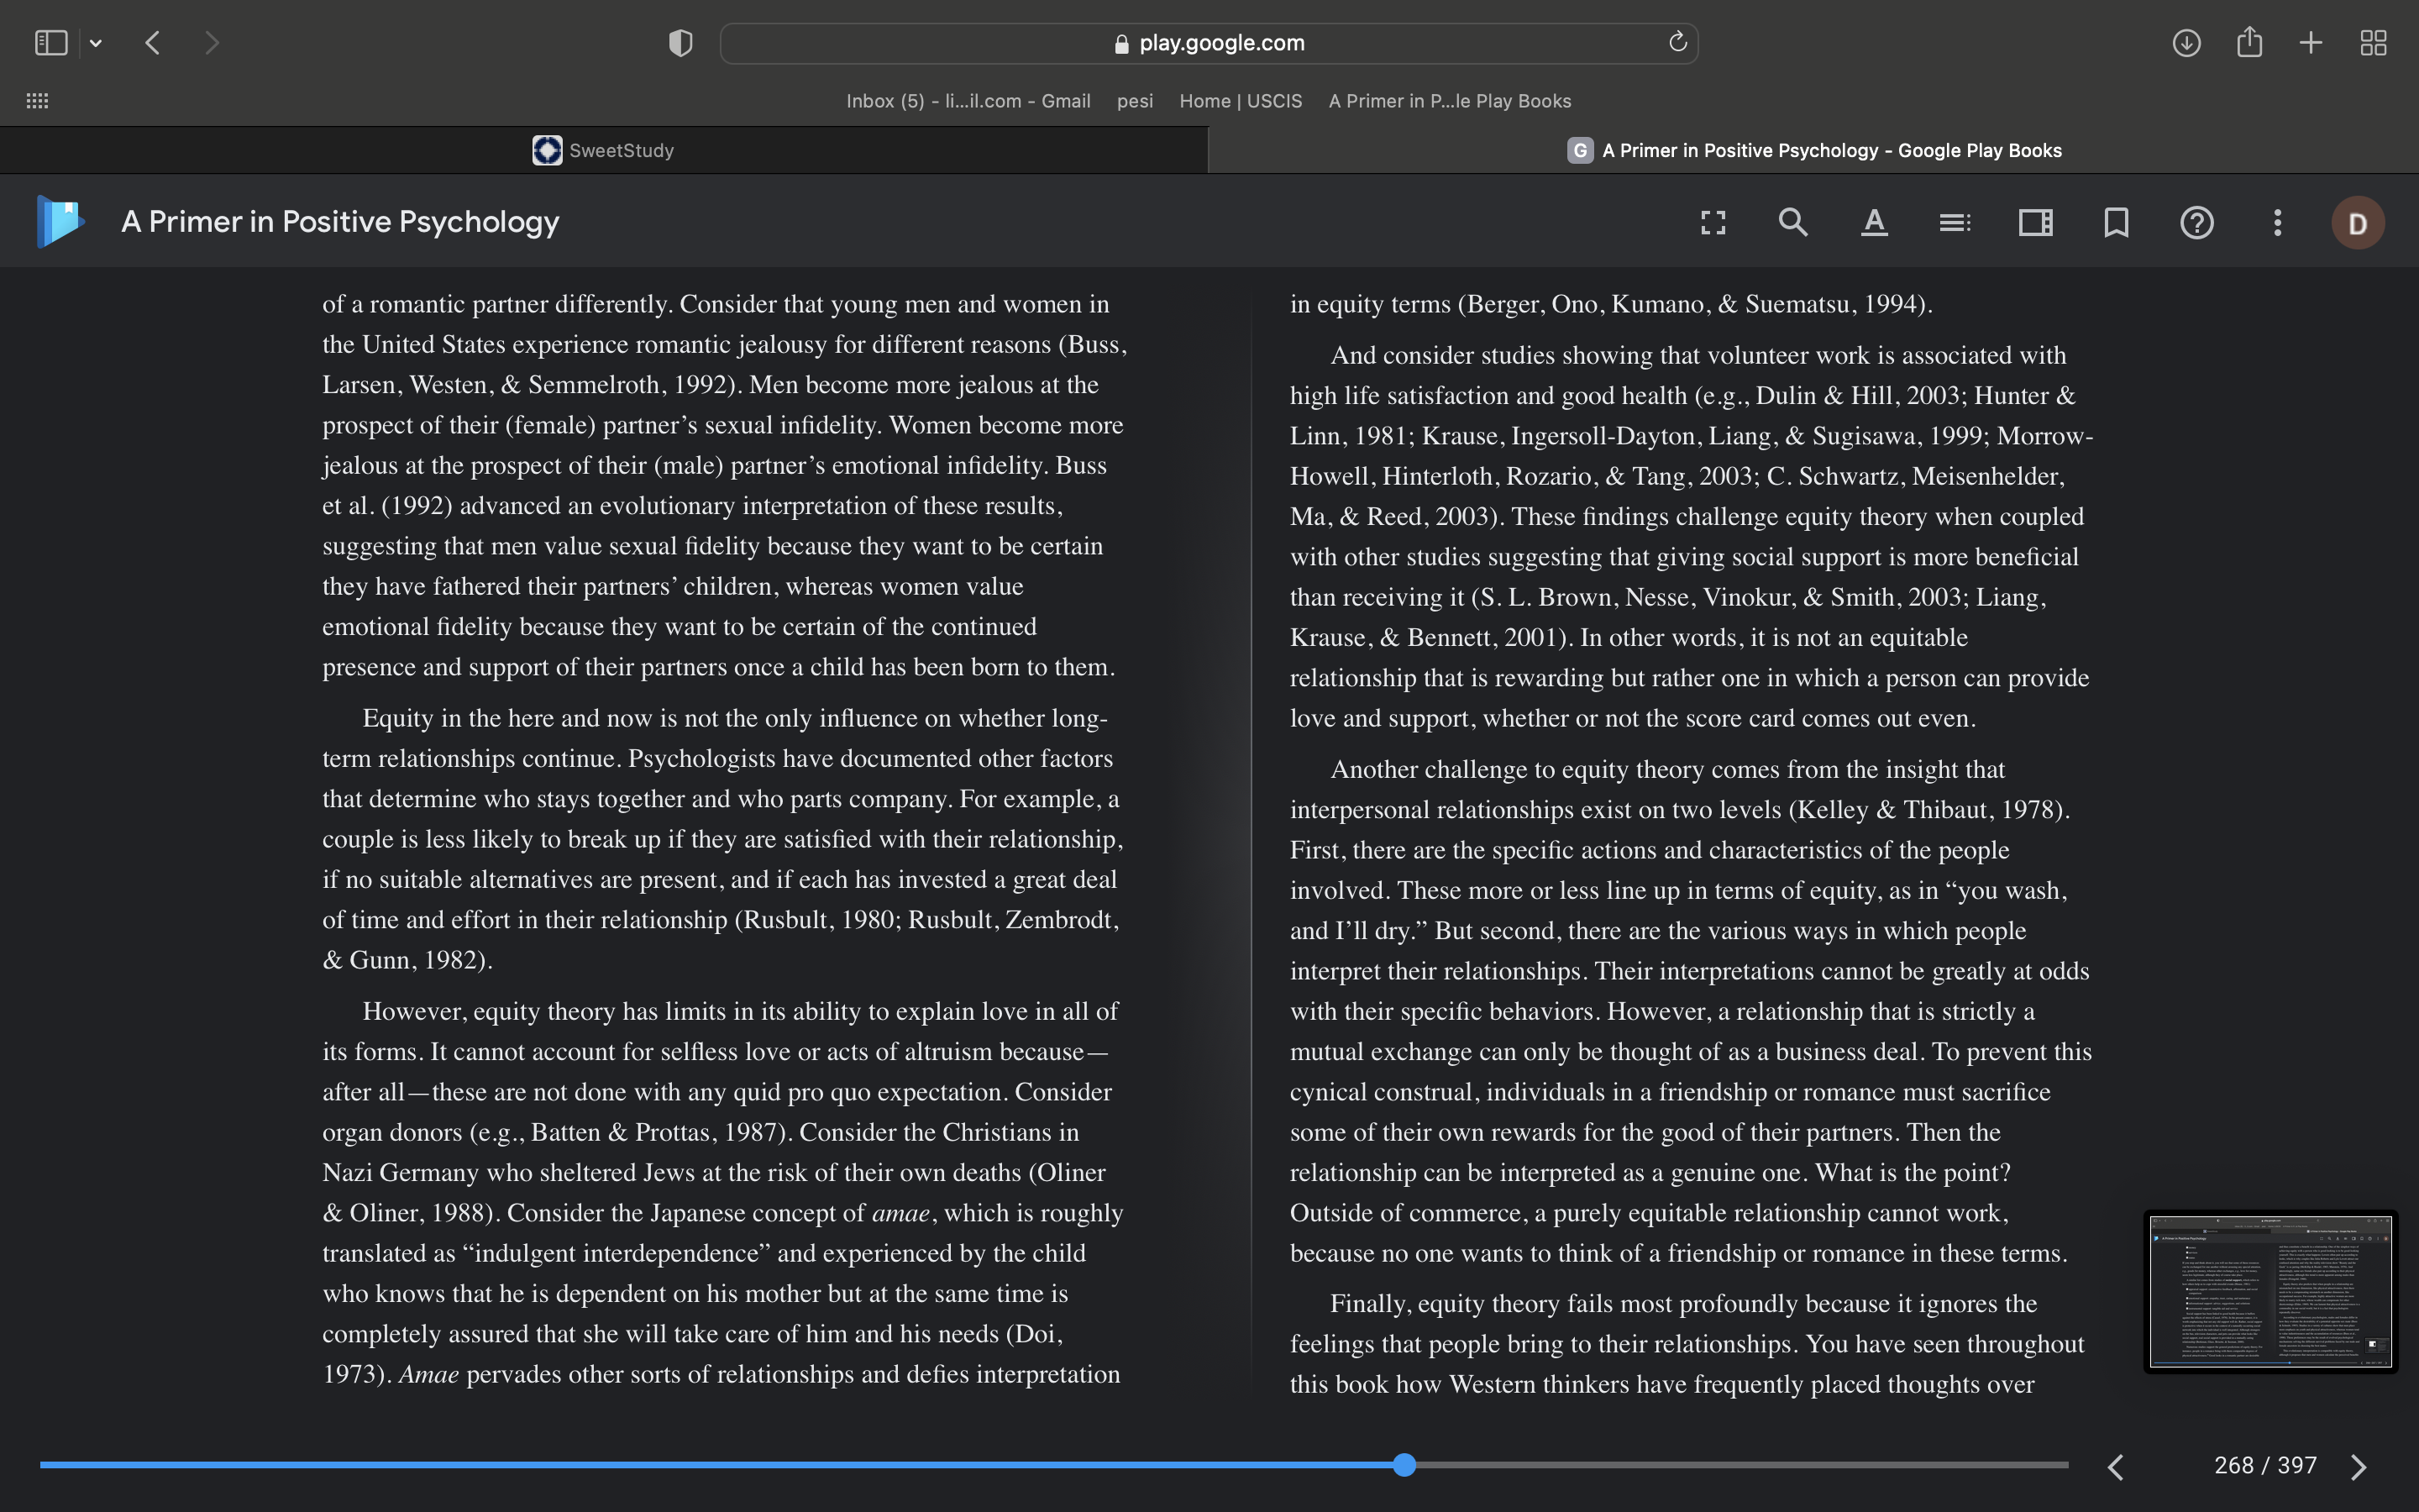
Task: Focus the play.google.com address bar
Action: click(x=1209, y=43)
